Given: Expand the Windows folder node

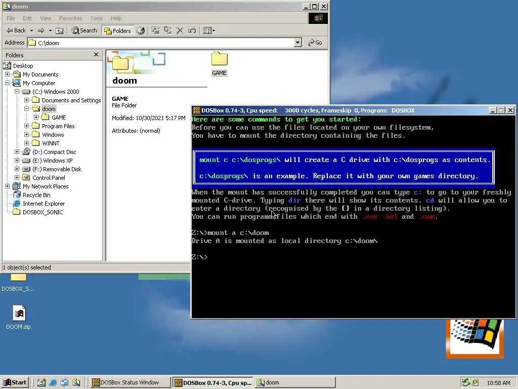Looking at the screenshot, I should click(26, 135).
